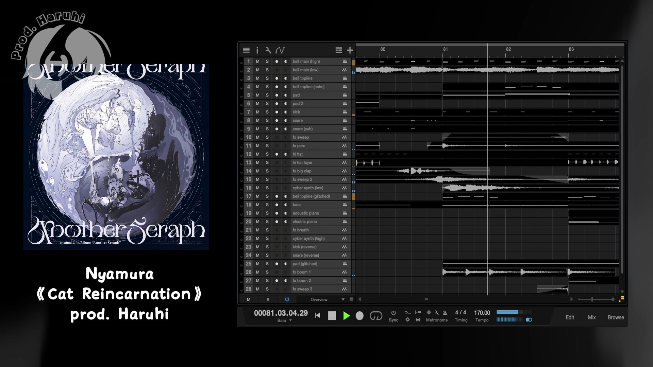The image size is (653, 367).
Task: Open the Mix view tab
Action: [x=592, y=317]
